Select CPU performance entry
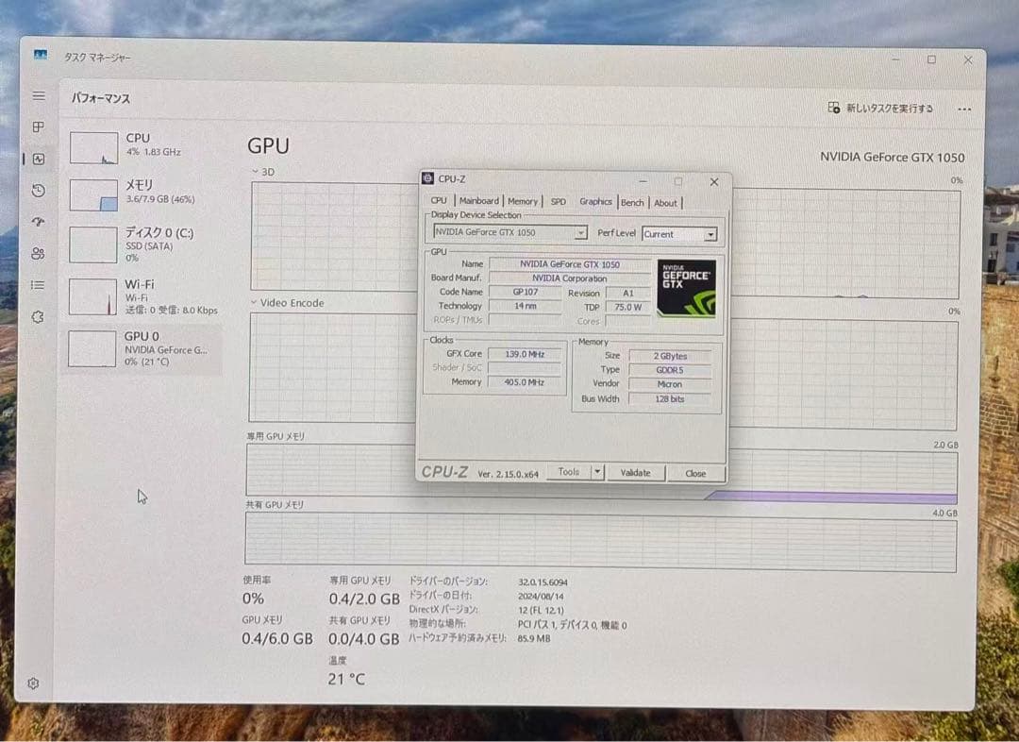Viewport: 1019px width, 742px height. (144, 147)
